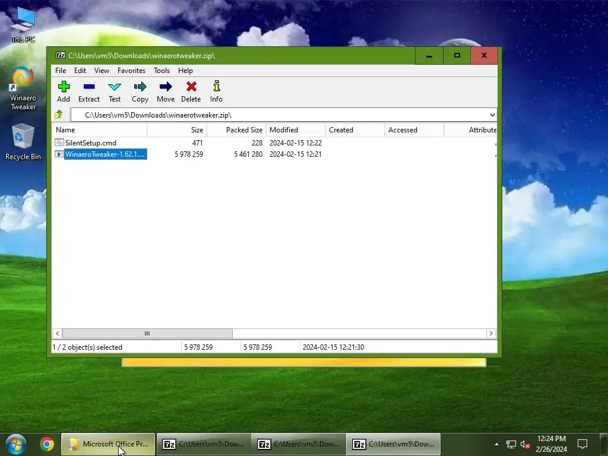
Task: Click size value 471
Action: pyautogui.click(x=197, y=143)
